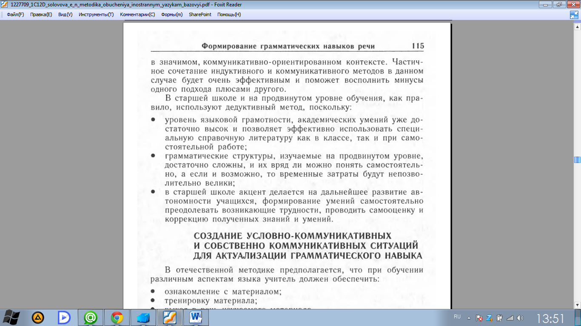Minimize the Foxit Reader window
Viewport: 581px width, 326px height.
point(545,4)
